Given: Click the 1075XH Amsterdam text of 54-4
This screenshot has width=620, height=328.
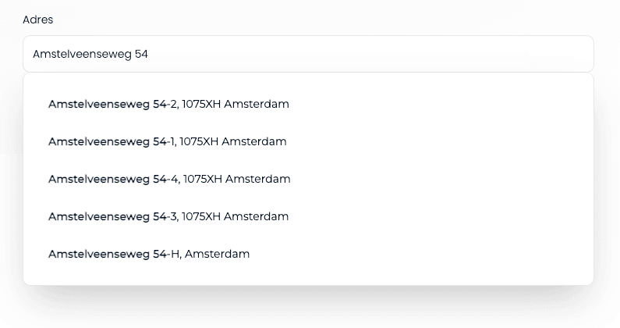Looking at the screenshot, I should (x=237, y=179).
